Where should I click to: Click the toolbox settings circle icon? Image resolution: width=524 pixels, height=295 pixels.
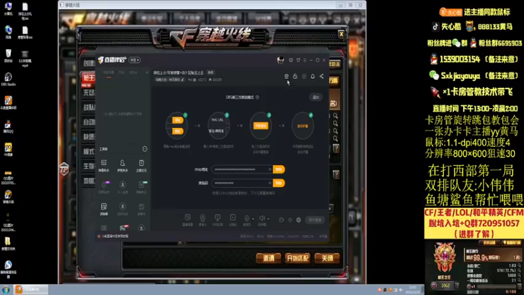[x=145, y=149]
